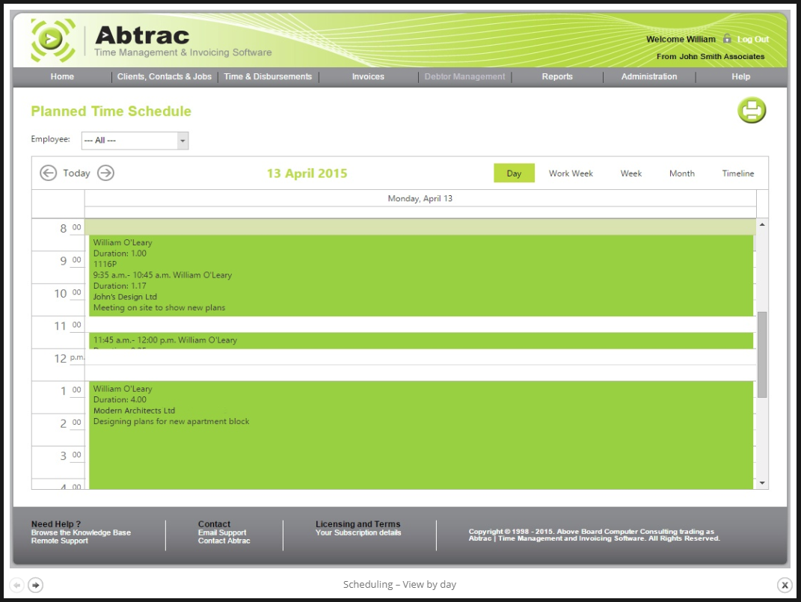Open the Invoices menu

click(368, 76)
